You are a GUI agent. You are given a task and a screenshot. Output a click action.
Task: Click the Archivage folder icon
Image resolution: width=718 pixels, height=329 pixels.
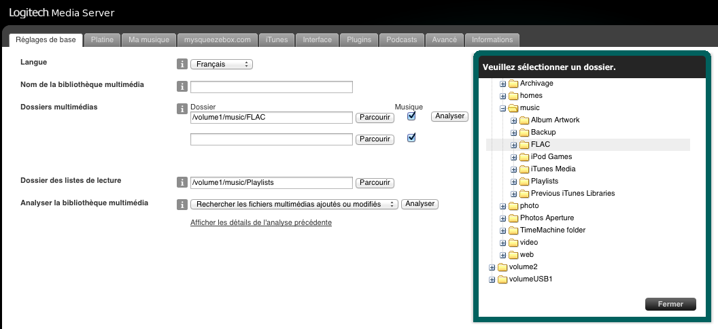coord(513,84)
